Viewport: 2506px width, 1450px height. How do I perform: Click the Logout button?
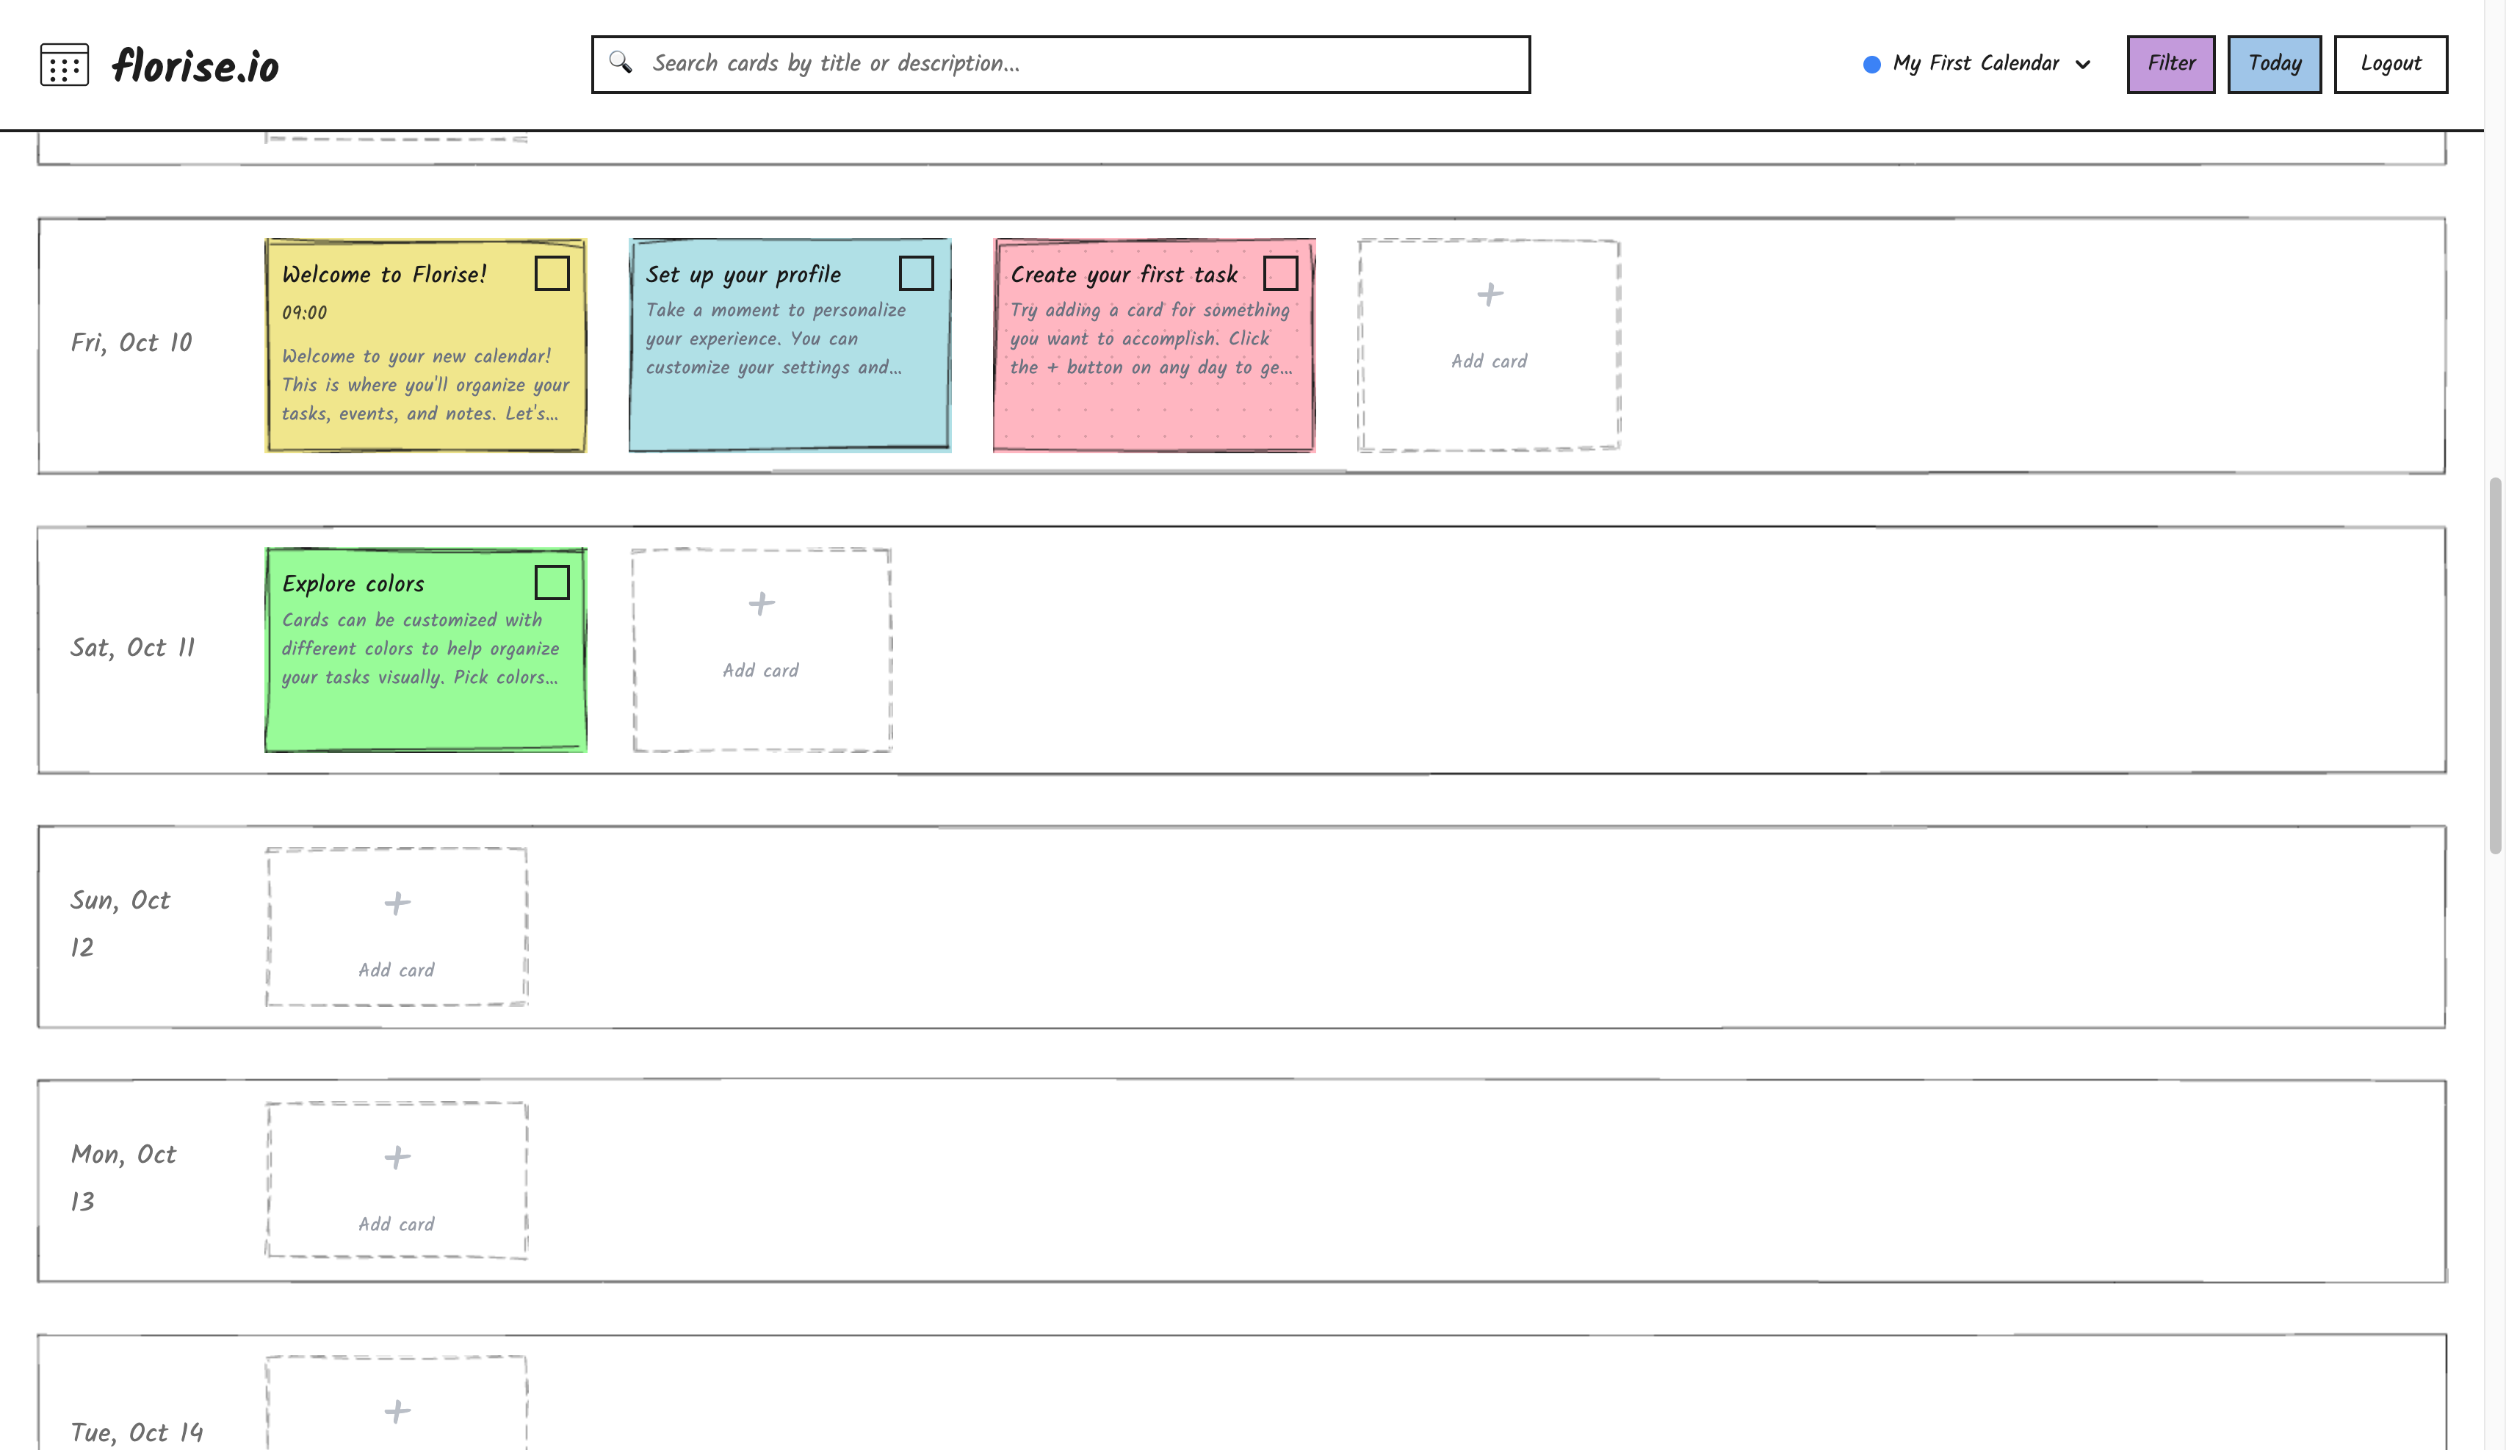pos(2391,62)
